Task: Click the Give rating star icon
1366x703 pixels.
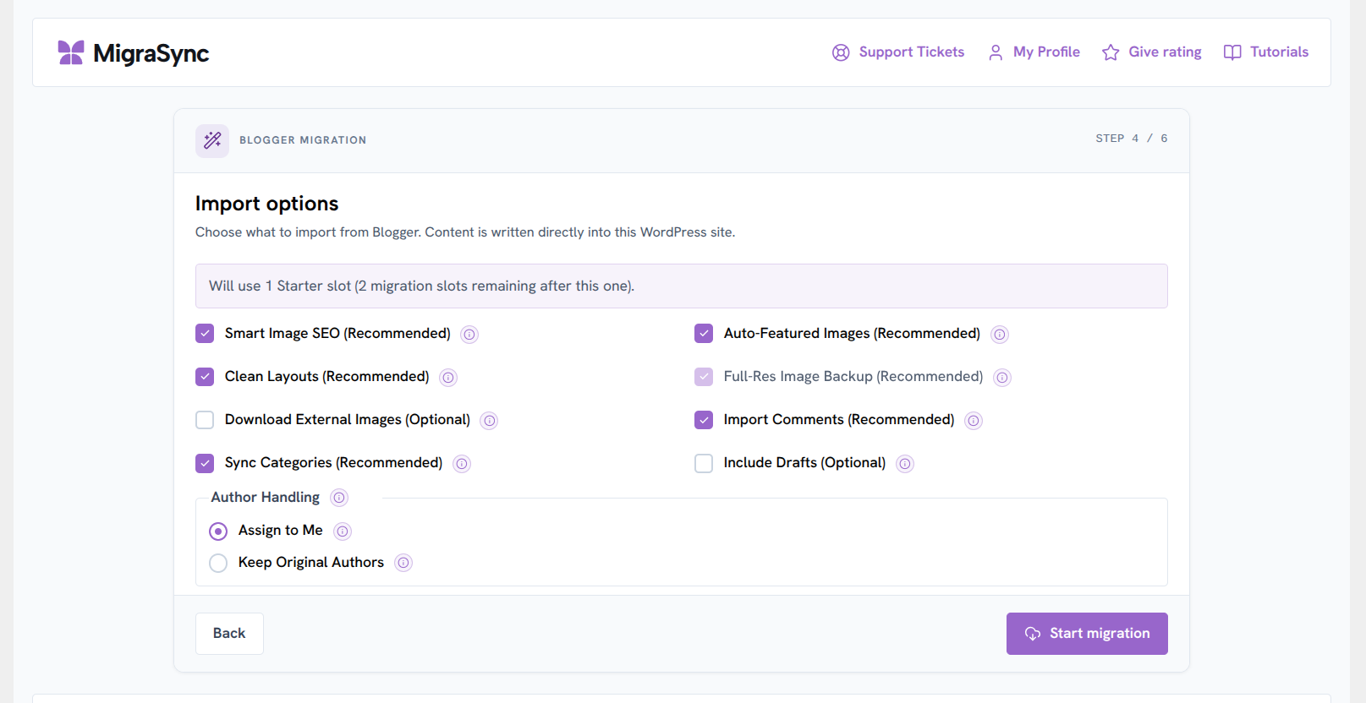Action: (1111, 52)
